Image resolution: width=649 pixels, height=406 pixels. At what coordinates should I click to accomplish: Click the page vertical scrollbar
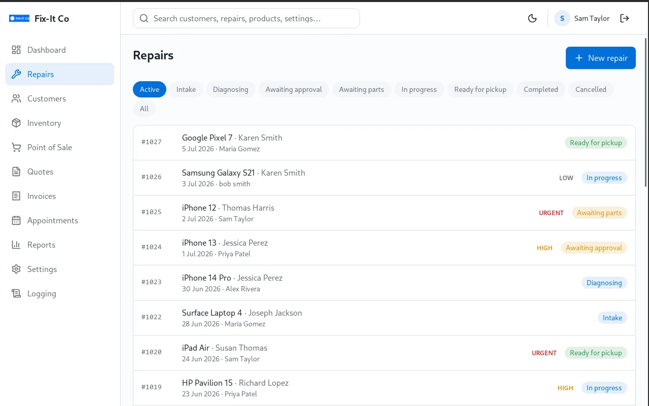[646, 112]
